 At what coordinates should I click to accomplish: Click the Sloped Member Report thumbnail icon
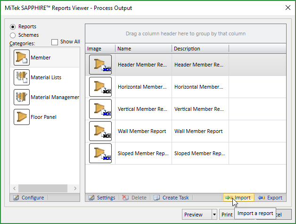coord(100,153)
